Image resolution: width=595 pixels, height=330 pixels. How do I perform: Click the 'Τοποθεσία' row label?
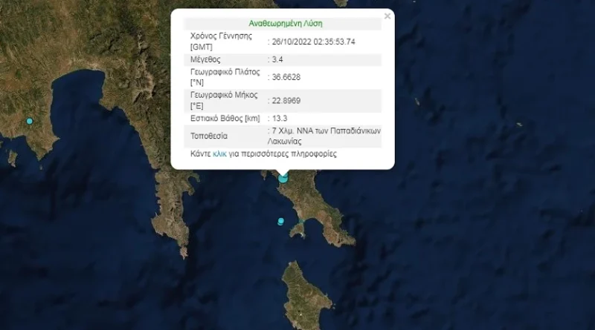[210, 136]
